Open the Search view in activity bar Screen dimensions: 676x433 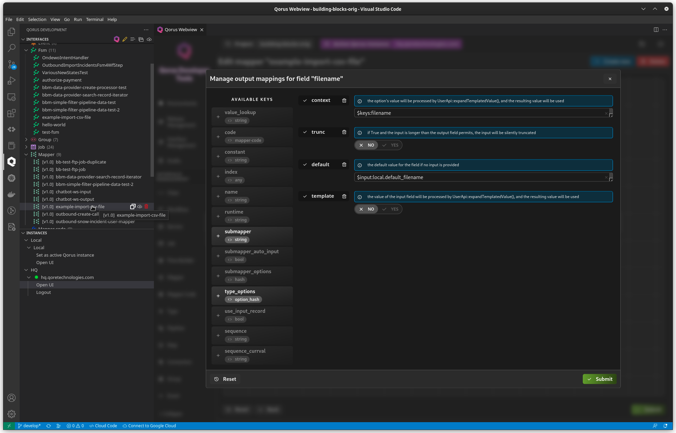pos(12,48)
